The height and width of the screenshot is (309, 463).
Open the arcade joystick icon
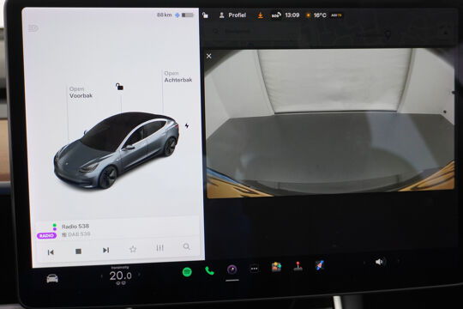point(298,266)
